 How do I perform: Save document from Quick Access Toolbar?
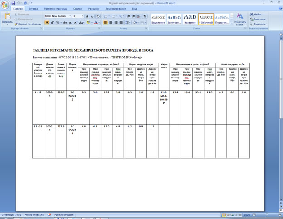click(13, 3)
